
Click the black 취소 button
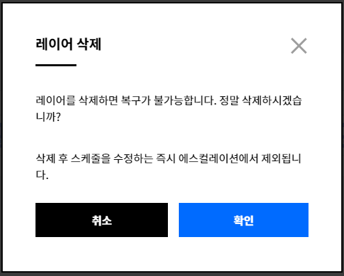pos(102,220)
